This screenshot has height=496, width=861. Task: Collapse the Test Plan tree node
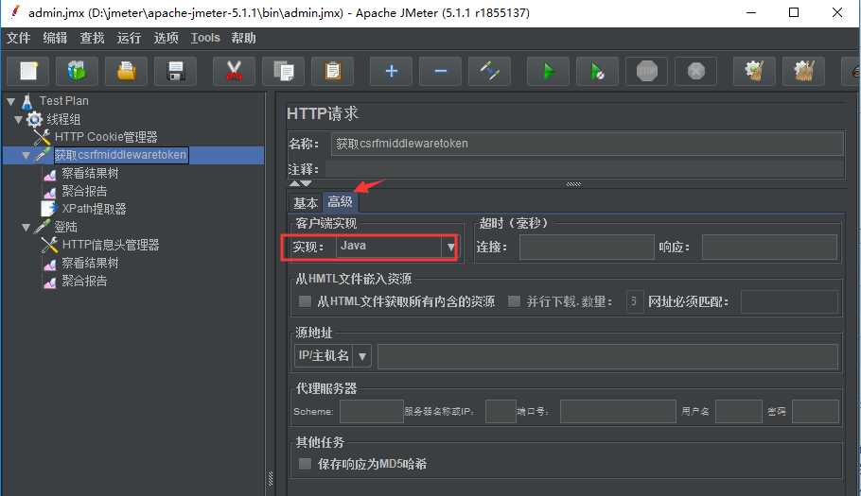[11, 101]
